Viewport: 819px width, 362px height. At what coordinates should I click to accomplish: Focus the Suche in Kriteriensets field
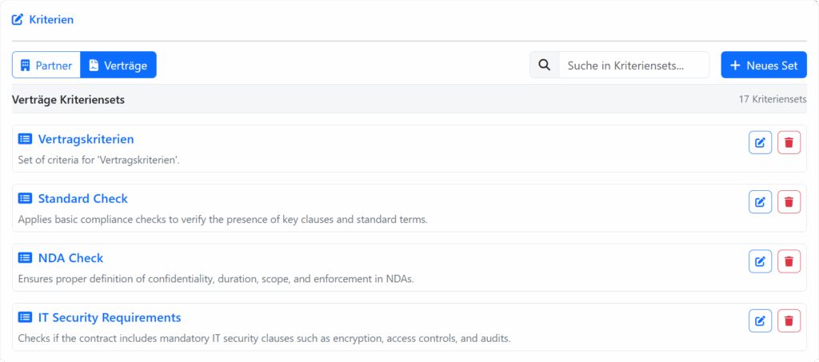coord(634,66)
